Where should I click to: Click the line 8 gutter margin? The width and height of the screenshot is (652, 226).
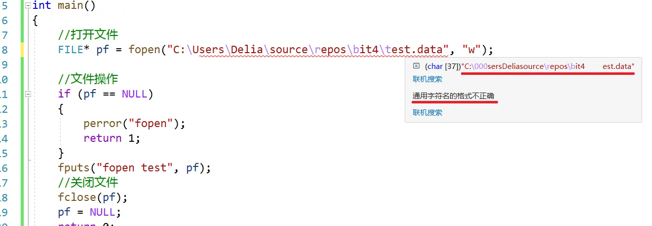[23, 50]
